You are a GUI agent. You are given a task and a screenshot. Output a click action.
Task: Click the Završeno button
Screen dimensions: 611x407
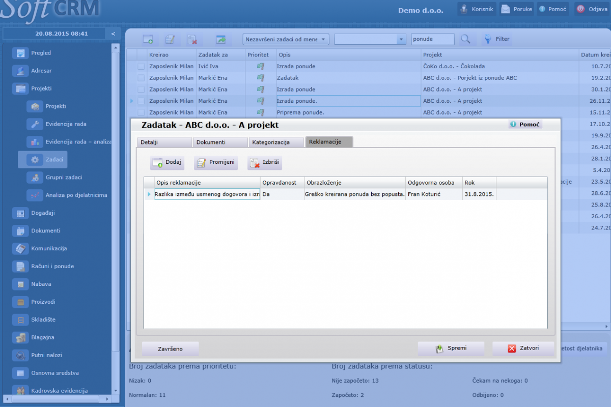pyautogui.click(x=170, y=348)
